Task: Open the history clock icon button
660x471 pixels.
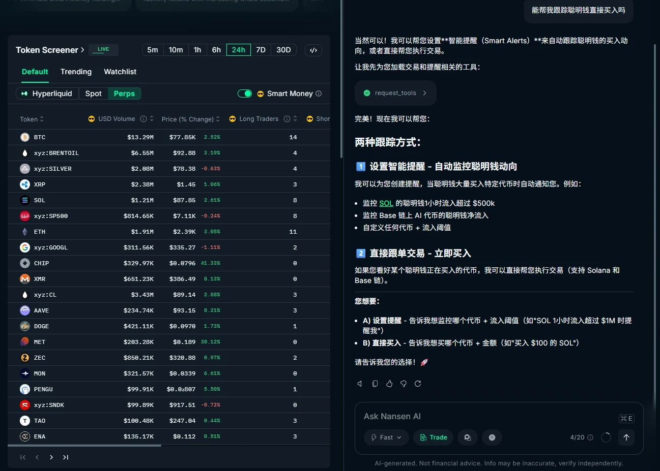Action: (492, 437)
